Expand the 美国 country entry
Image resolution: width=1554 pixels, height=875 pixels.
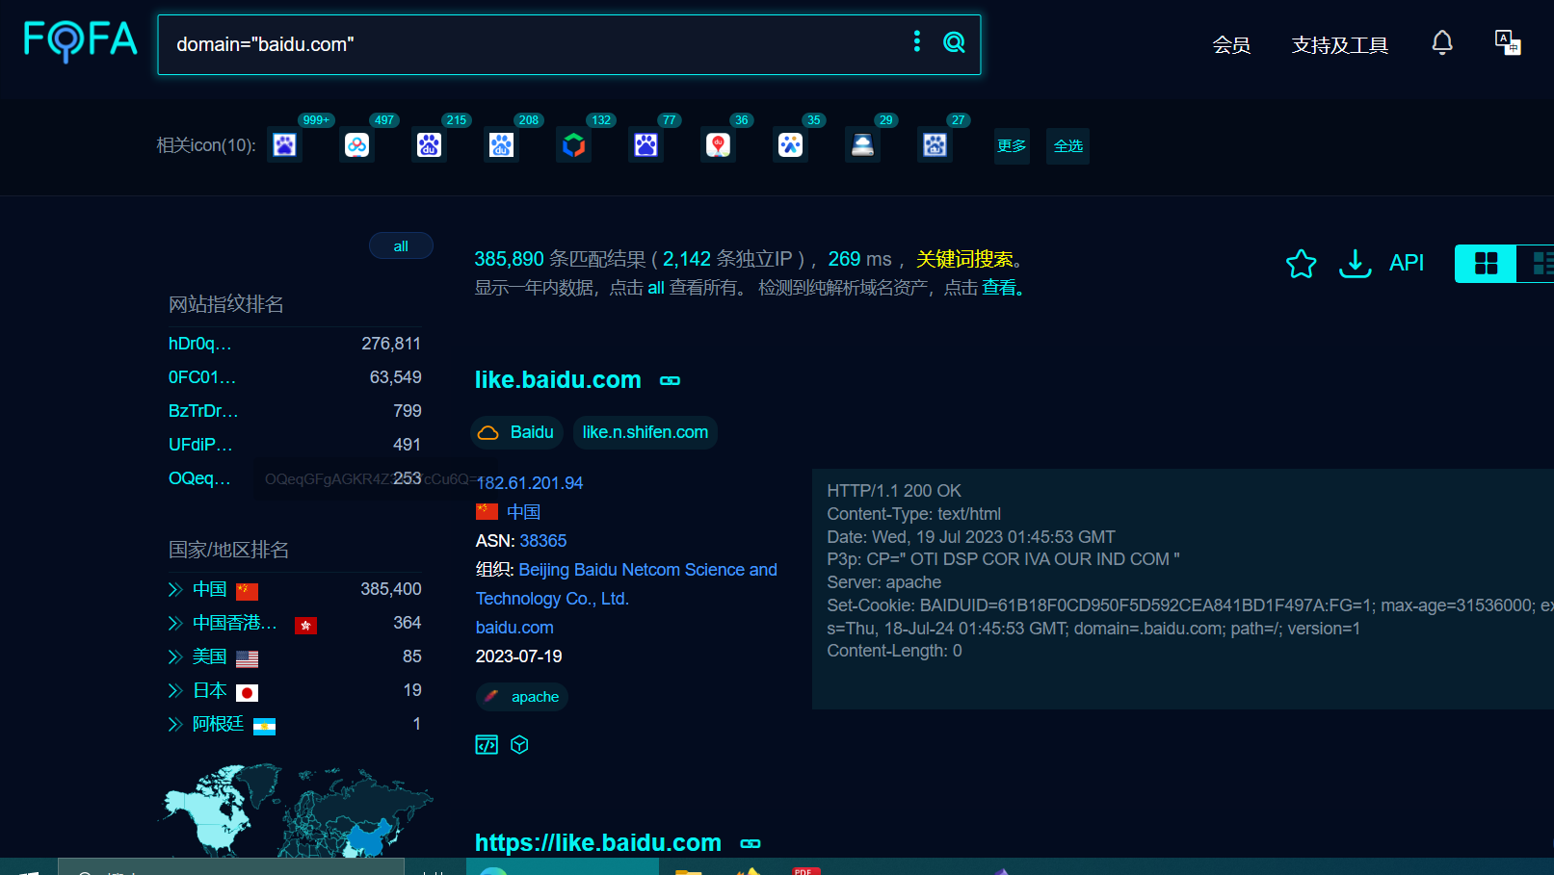pyautogui.click(x=175, y=657)
